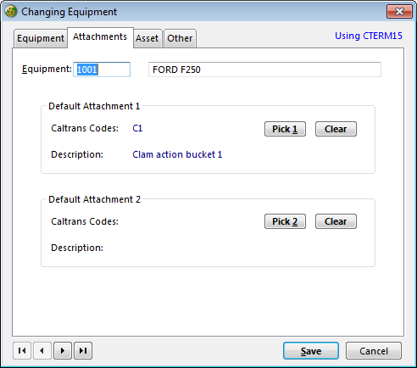
Task: Open the Asset tab
Action: pyautogui.click(x=147, y=38)
